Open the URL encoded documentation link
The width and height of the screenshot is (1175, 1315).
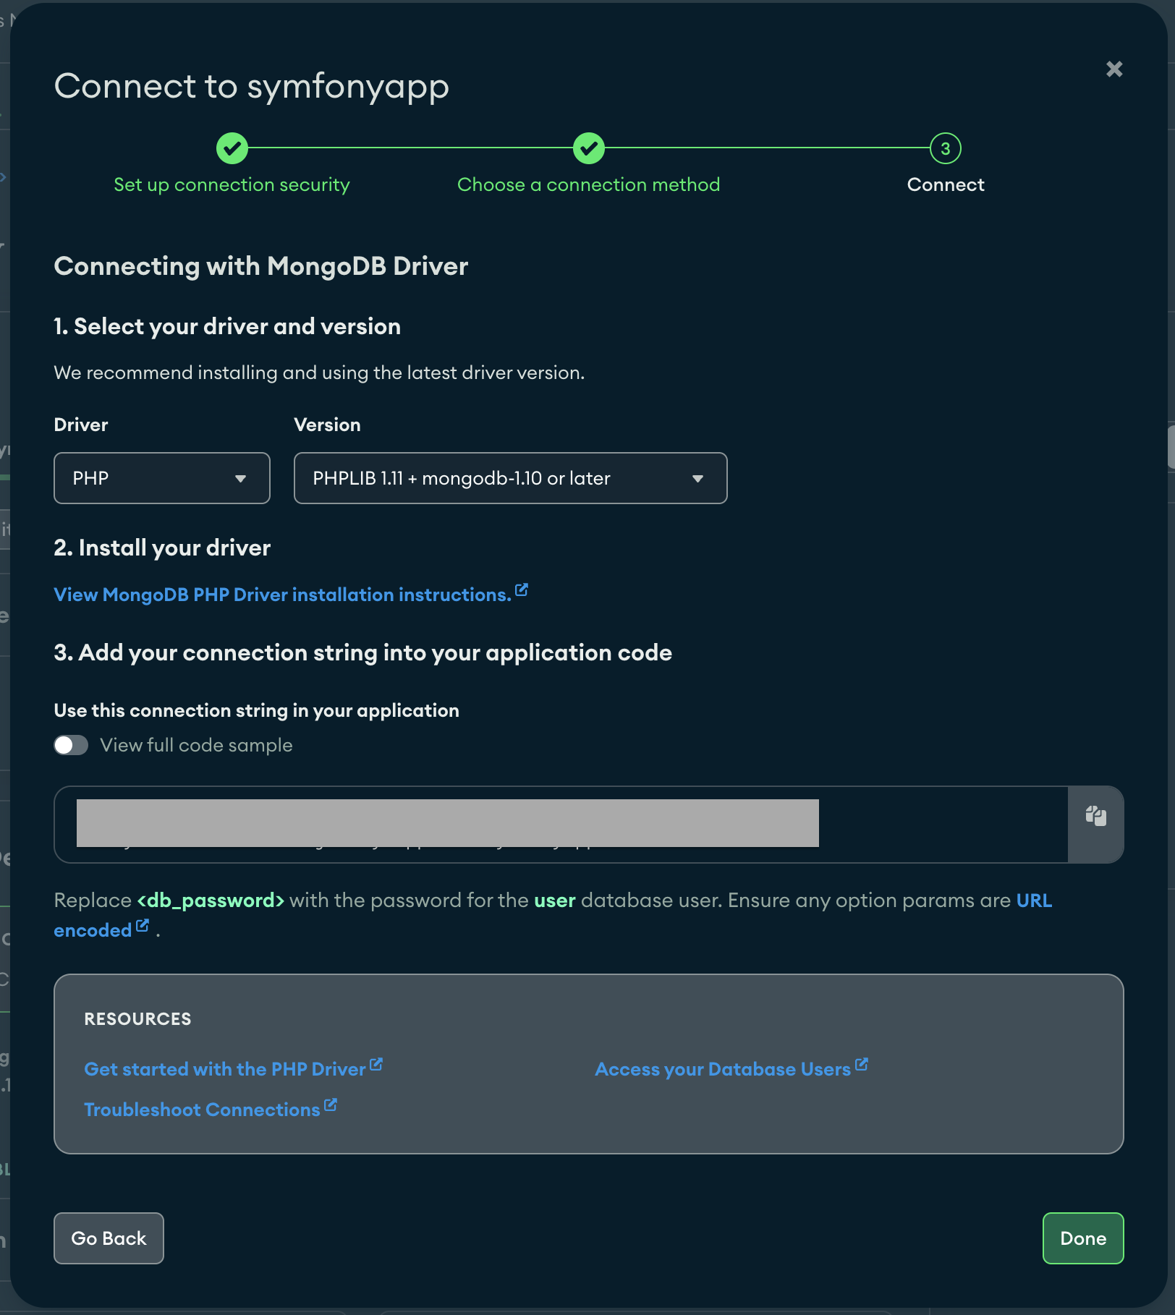click(1034, 901)
